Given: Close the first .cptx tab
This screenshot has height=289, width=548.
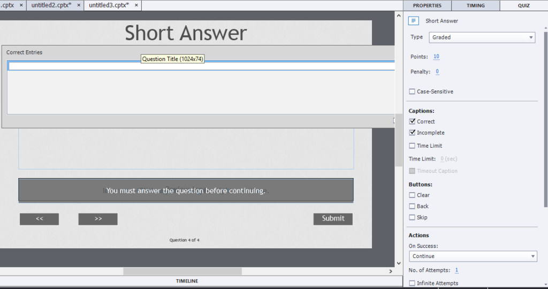Looking at the screenshot, I should 21,5.
